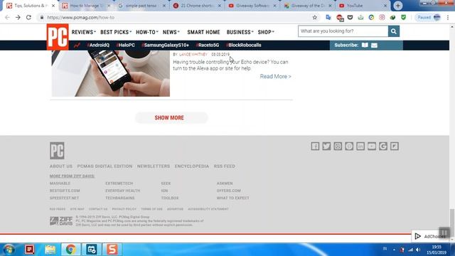Image resolution: width=455 pixels, height=256 pixels.
Task: Open PCMag Google page from footer
Action: point(383,146)
